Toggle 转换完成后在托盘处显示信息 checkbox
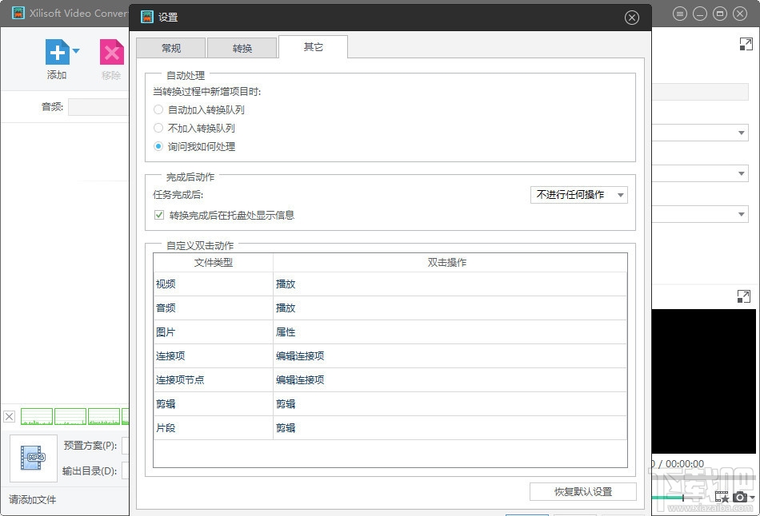The height and width of the screenshot is (516, 760). 159,215
